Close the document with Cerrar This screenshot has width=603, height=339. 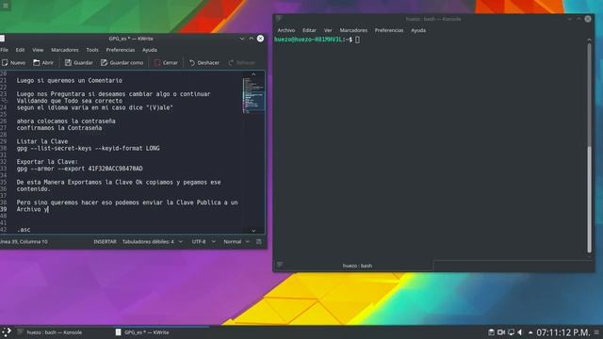[166, 63]
